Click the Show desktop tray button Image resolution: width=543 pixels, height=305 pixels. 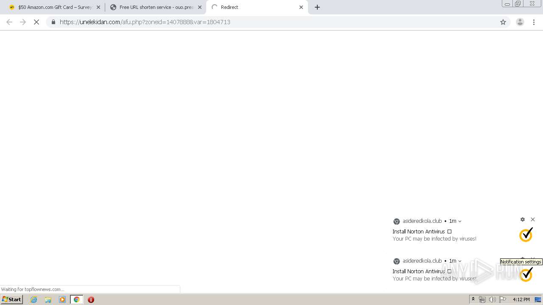[538, 299]
